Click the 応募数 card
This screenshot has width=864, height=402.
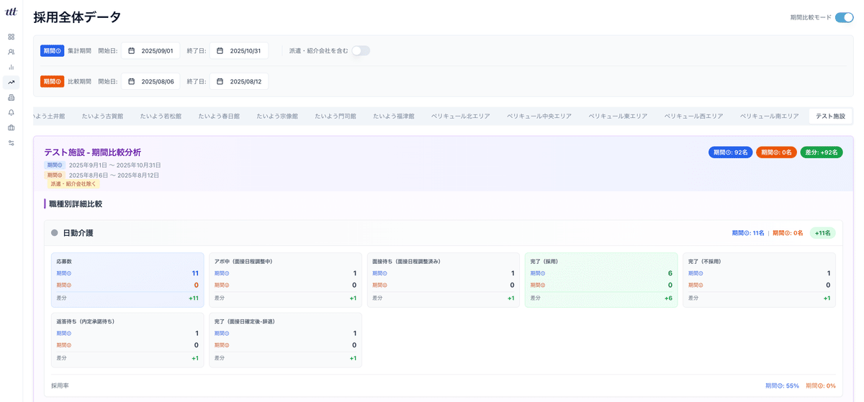coord(127,280)
